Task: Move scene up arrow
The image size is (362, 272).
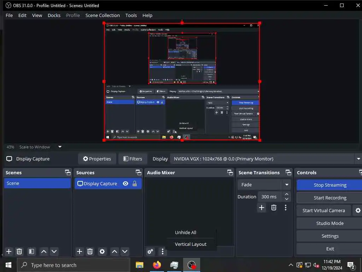Action: coord(43,251)
